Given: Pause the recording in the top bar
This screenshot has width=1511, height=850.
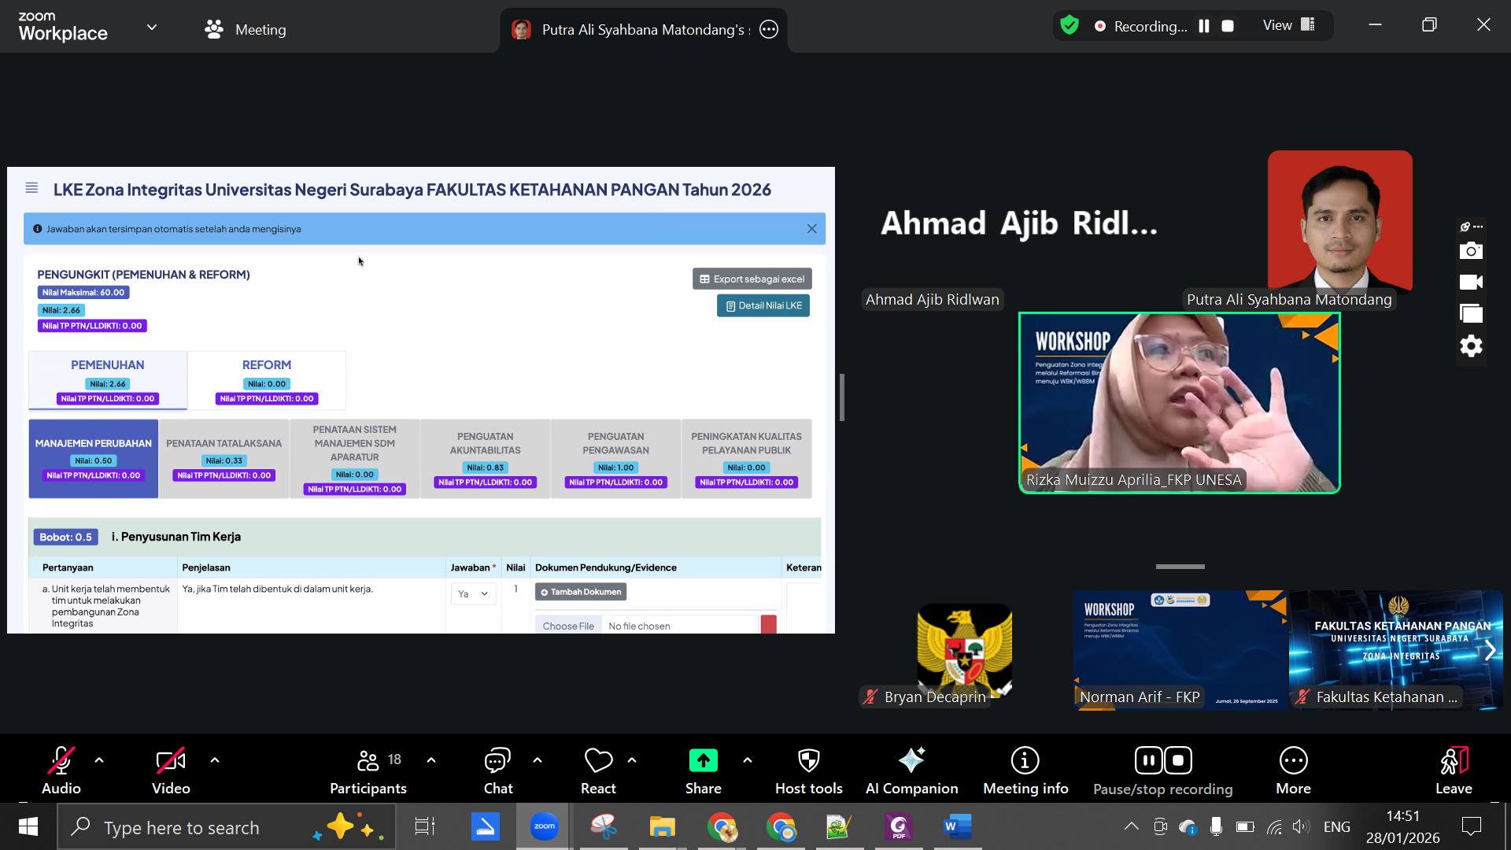Looking at the screenshot, I should (1203, 26).
